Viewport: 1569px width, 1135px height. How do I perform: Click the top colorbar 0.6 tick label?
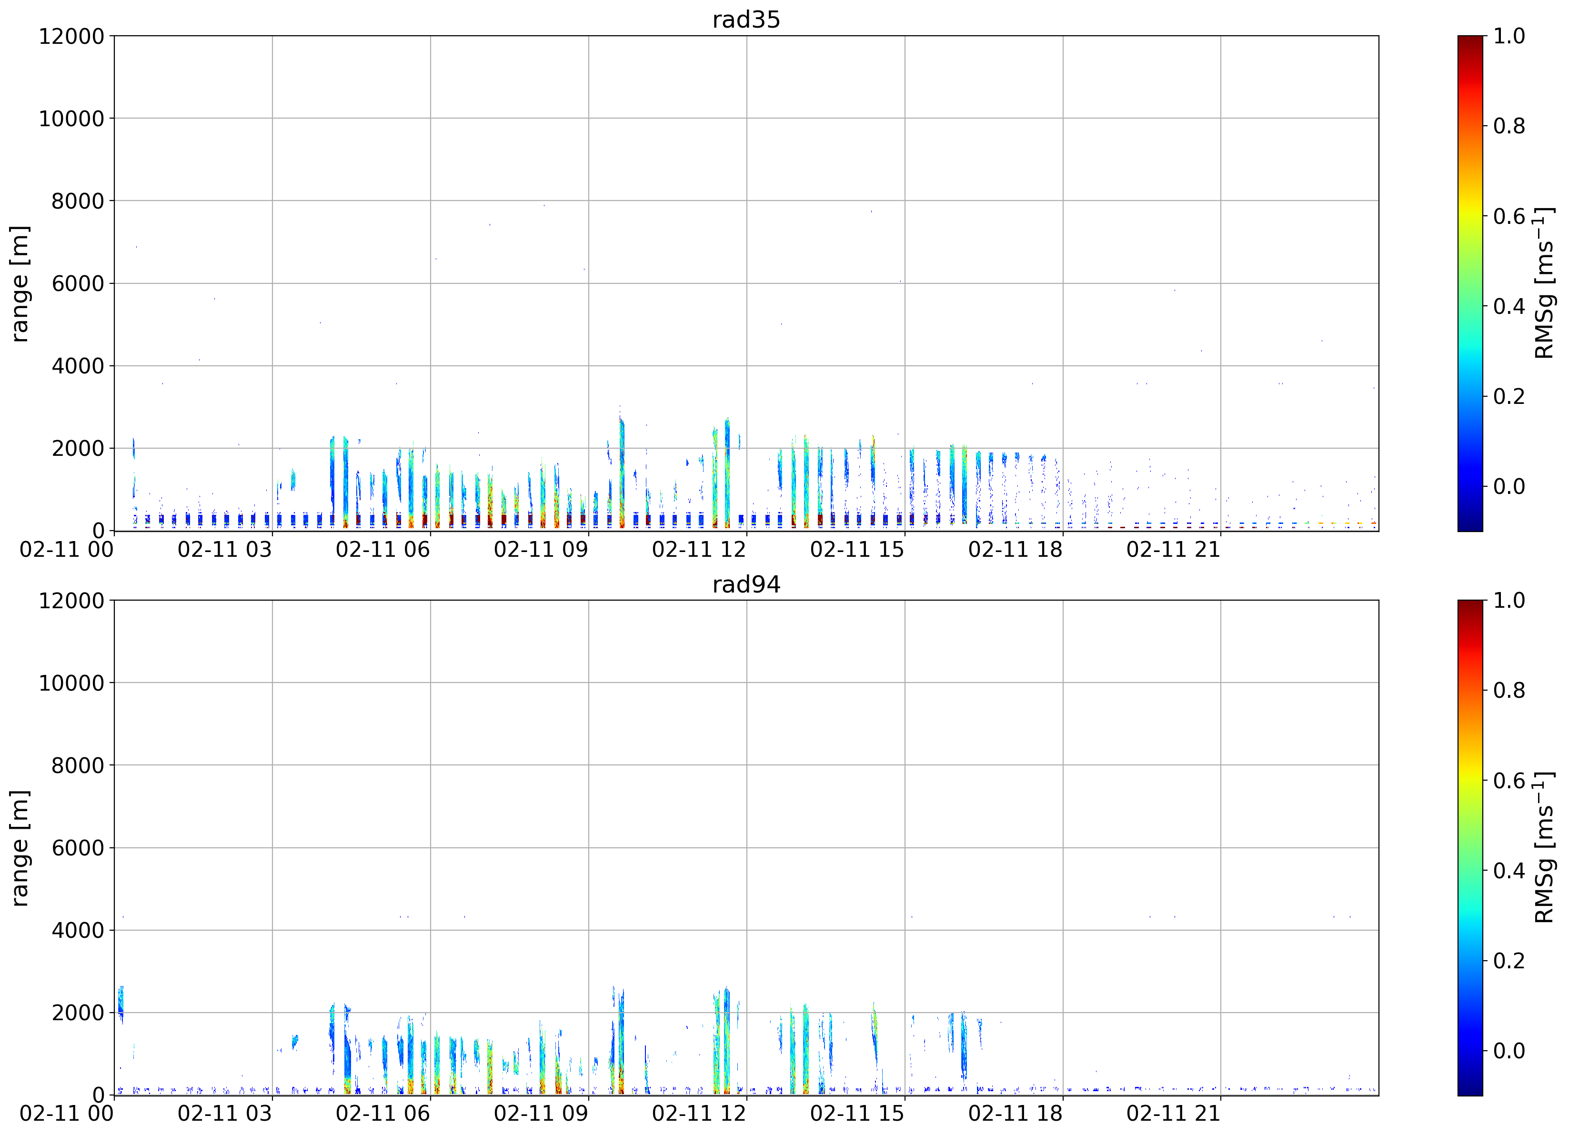(x=1509, y=217)
